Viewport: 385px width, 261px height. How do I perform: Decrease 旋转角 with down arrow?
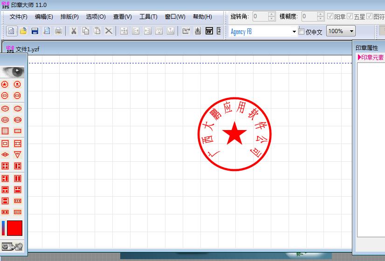(x=271, y=19)
